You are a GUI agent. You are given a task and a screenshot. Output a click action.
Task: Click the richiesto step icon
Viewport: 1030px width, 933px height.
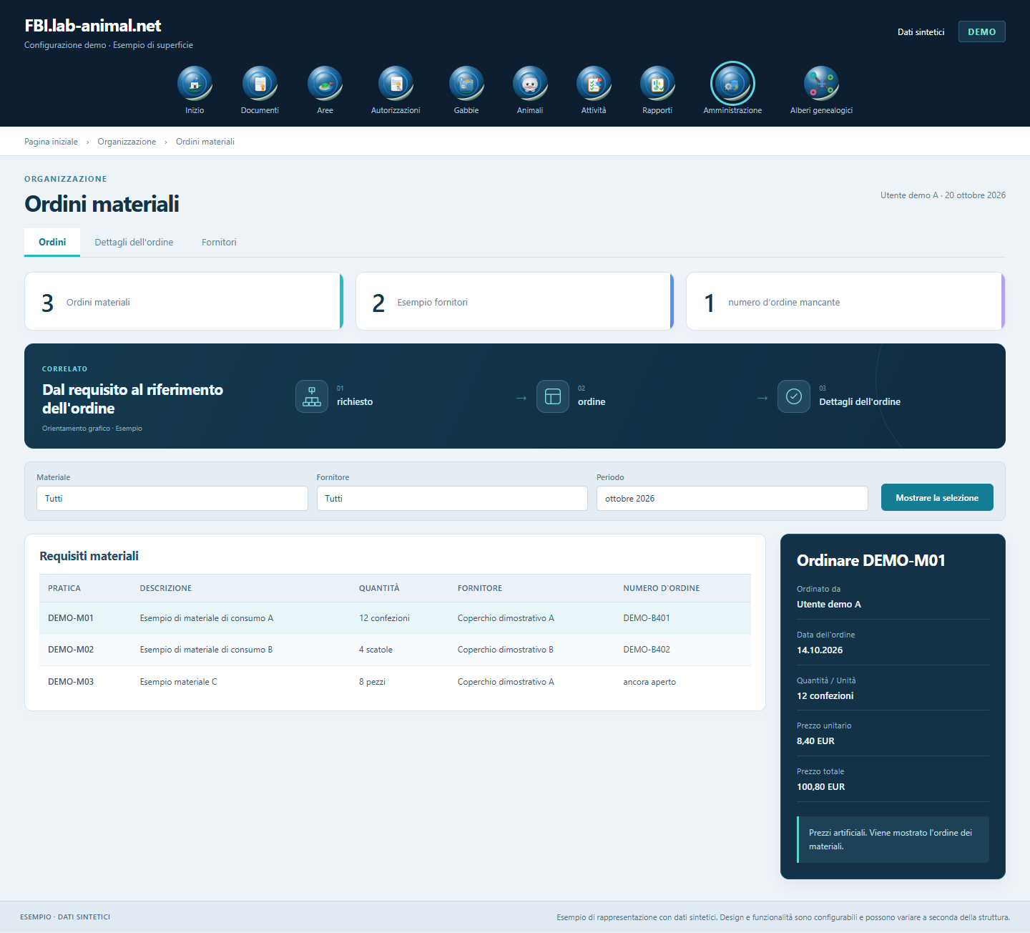pyautogui.click(x=312, y=396)
